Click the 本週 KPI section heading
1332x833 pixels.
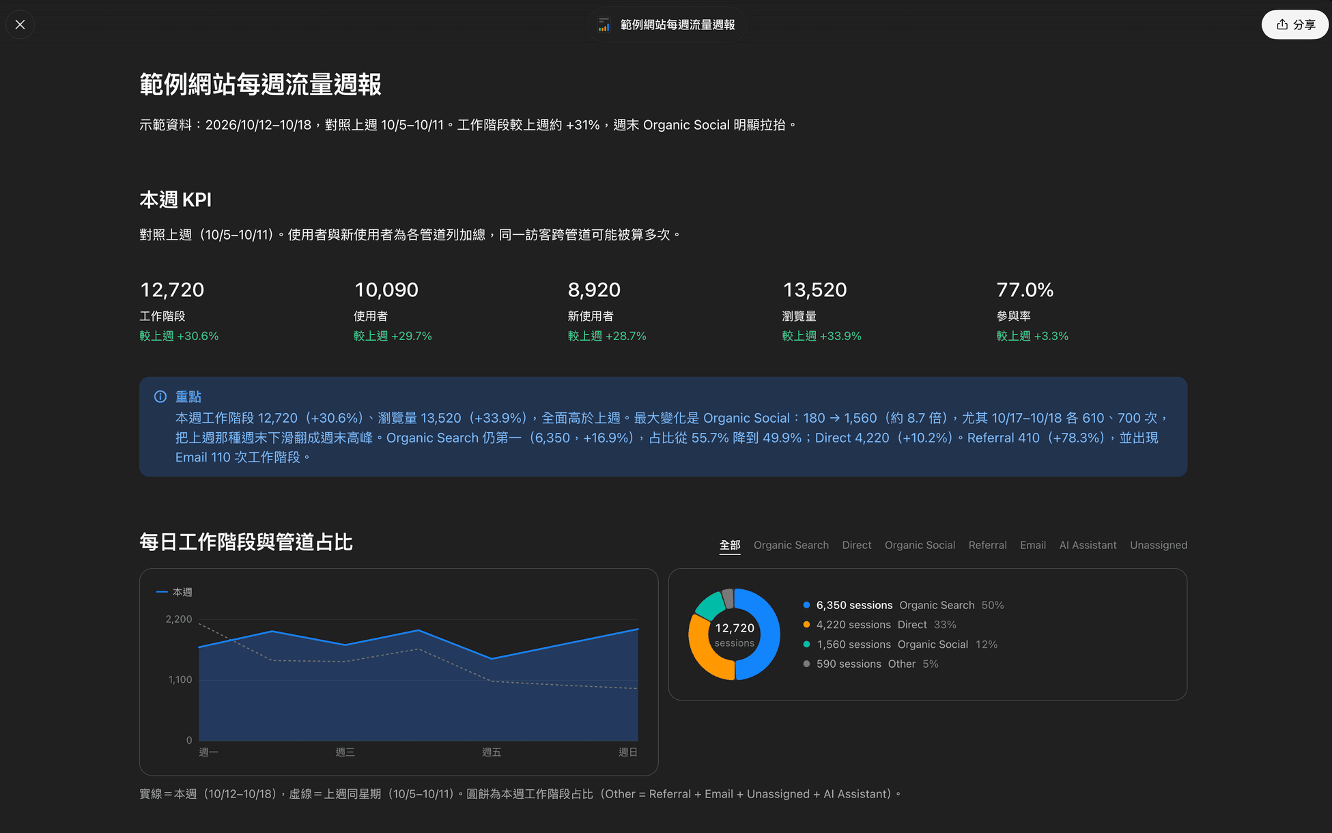point(175,200)
